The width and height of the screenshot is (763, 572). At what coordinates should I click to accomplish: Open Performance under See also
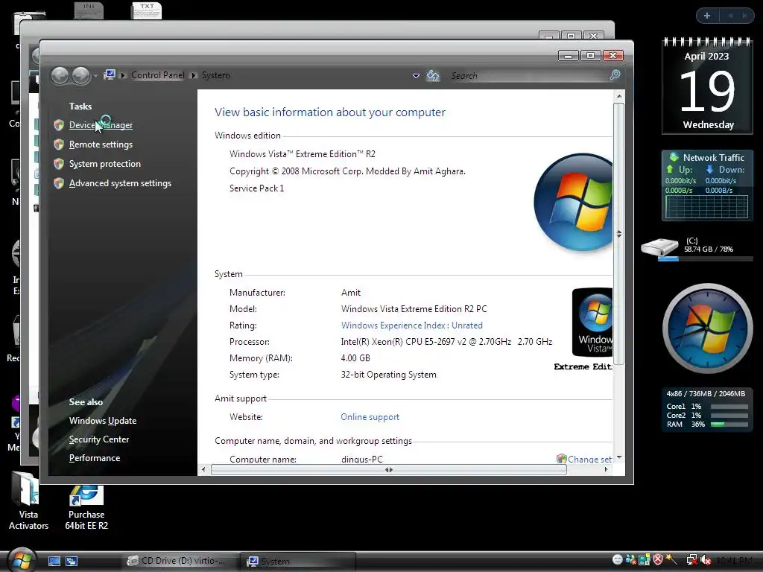coord(95,458)
